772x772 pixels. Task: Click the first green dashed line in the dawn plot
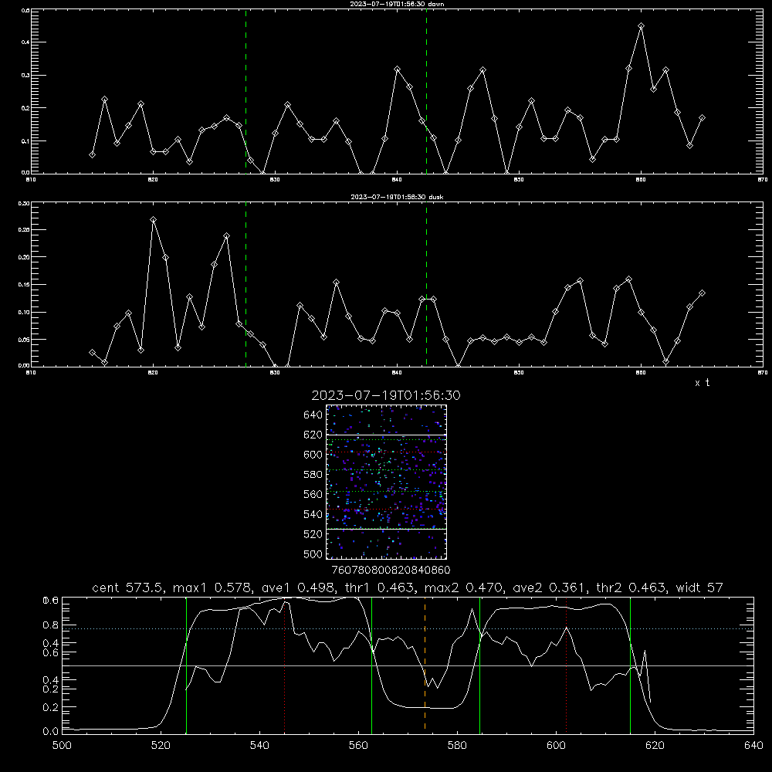tap(245, 91)
